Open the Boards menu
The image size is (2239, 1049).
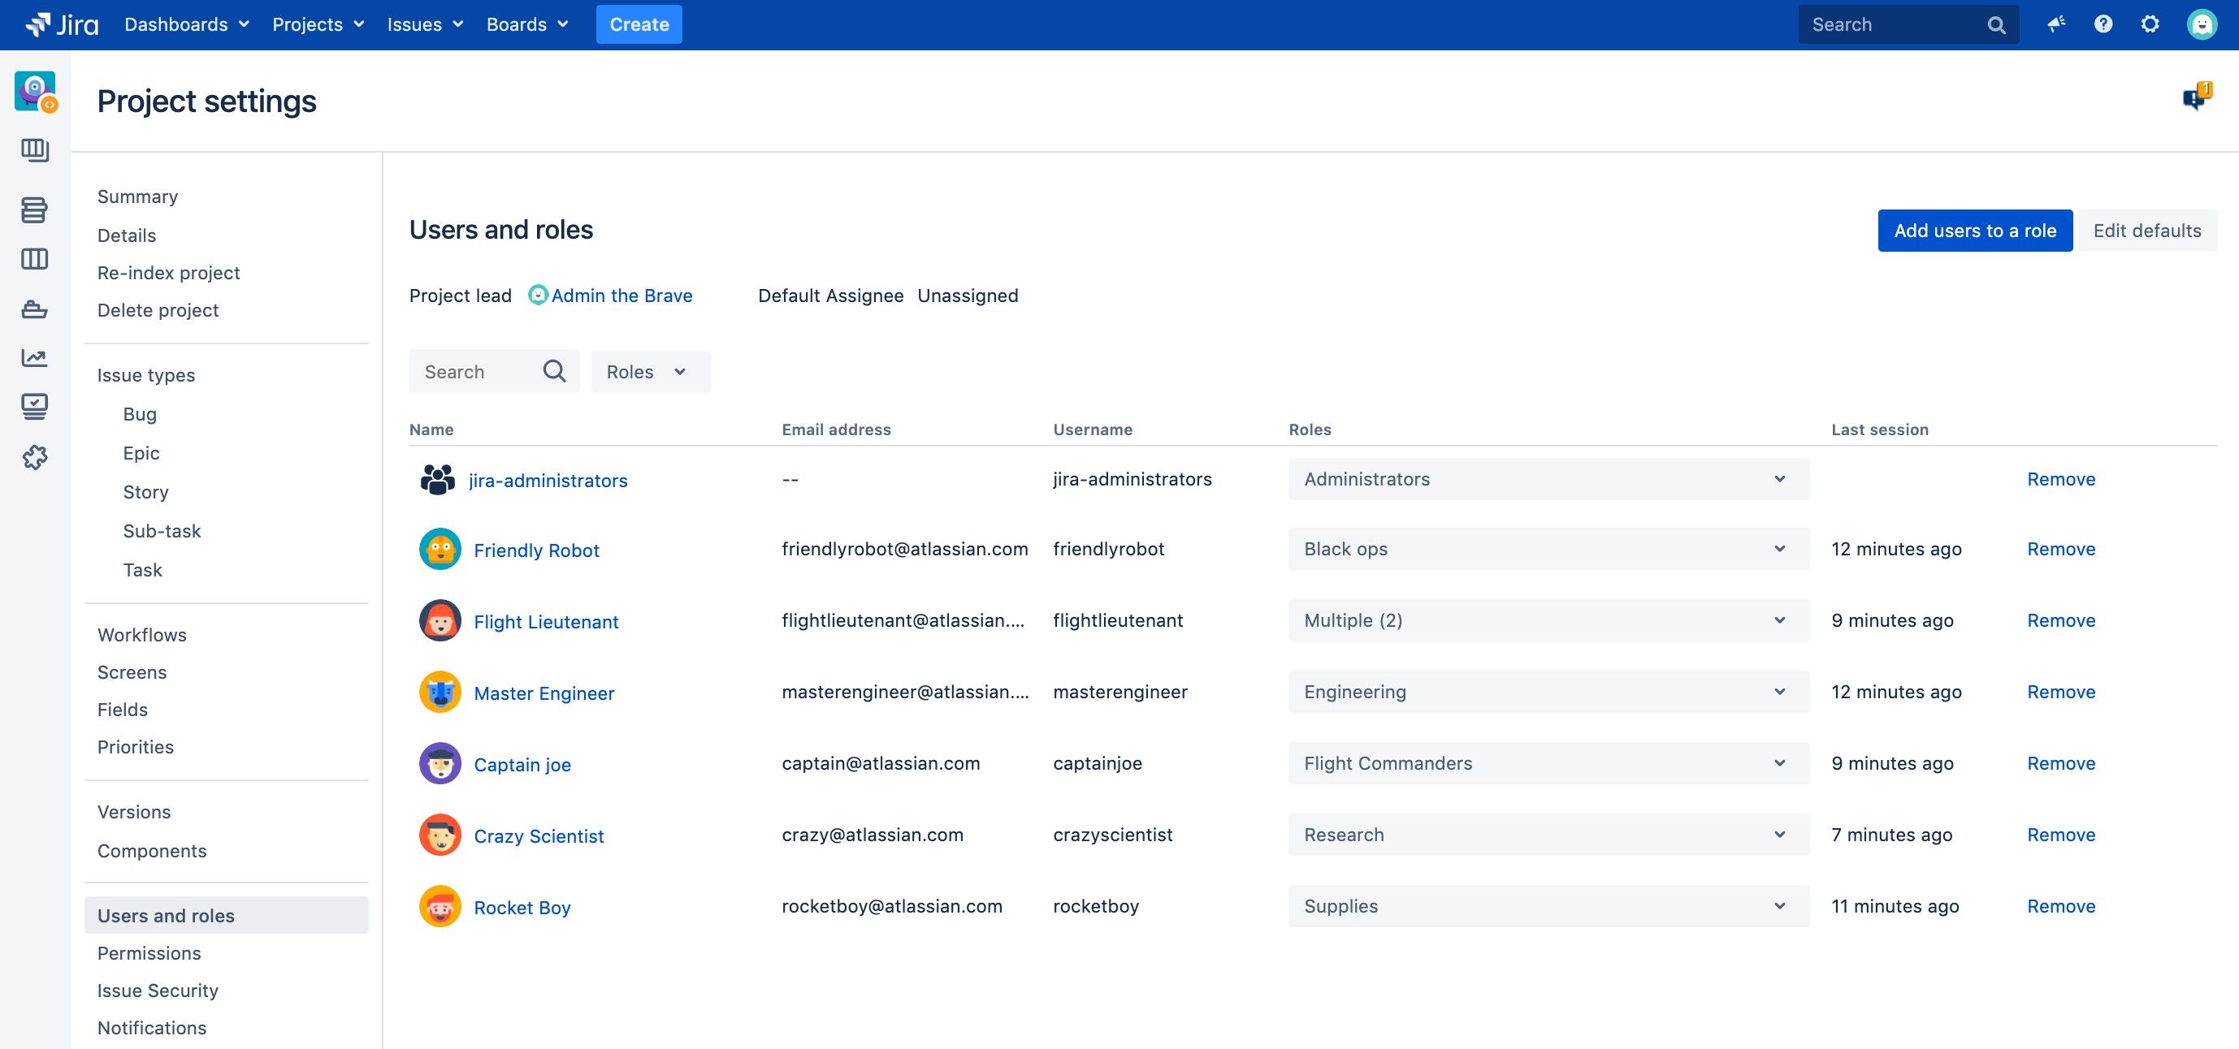point(527,24)
